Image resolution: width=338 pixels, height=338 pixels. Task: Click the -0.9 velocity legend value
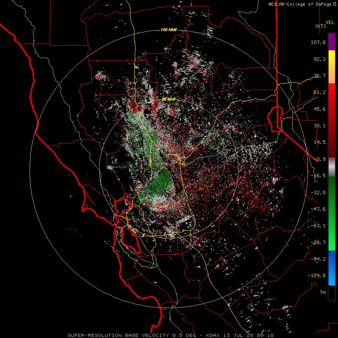pyautogui.click(x=320, y=159)
